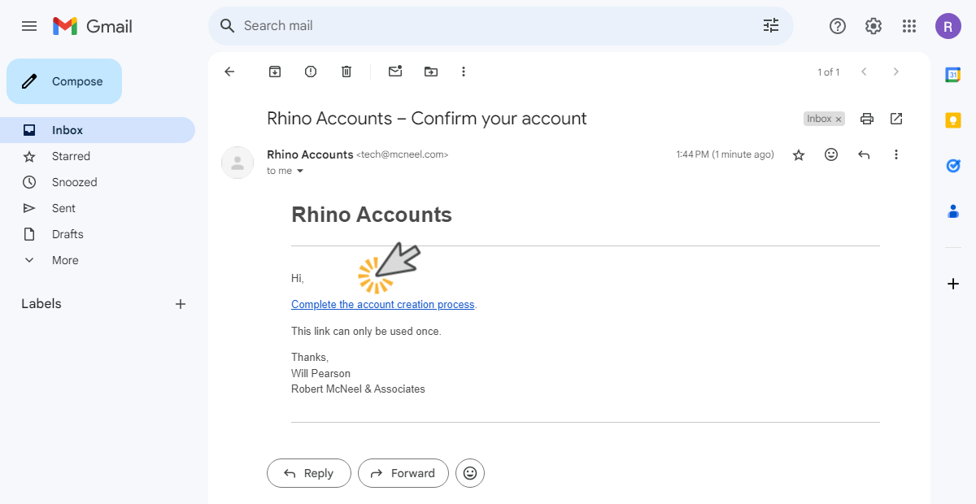Star the Rhino Accounts message
Screen dimensions: 976x504
tap(798, 154)
